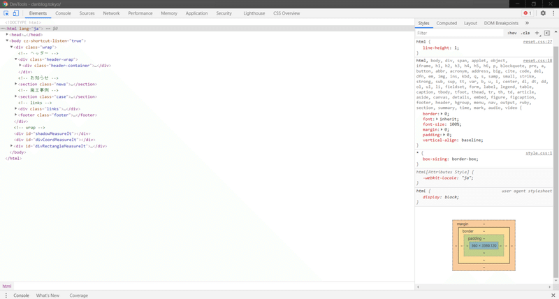Open reset.css:27 source link
559x299 pixels.
(537, 42)
